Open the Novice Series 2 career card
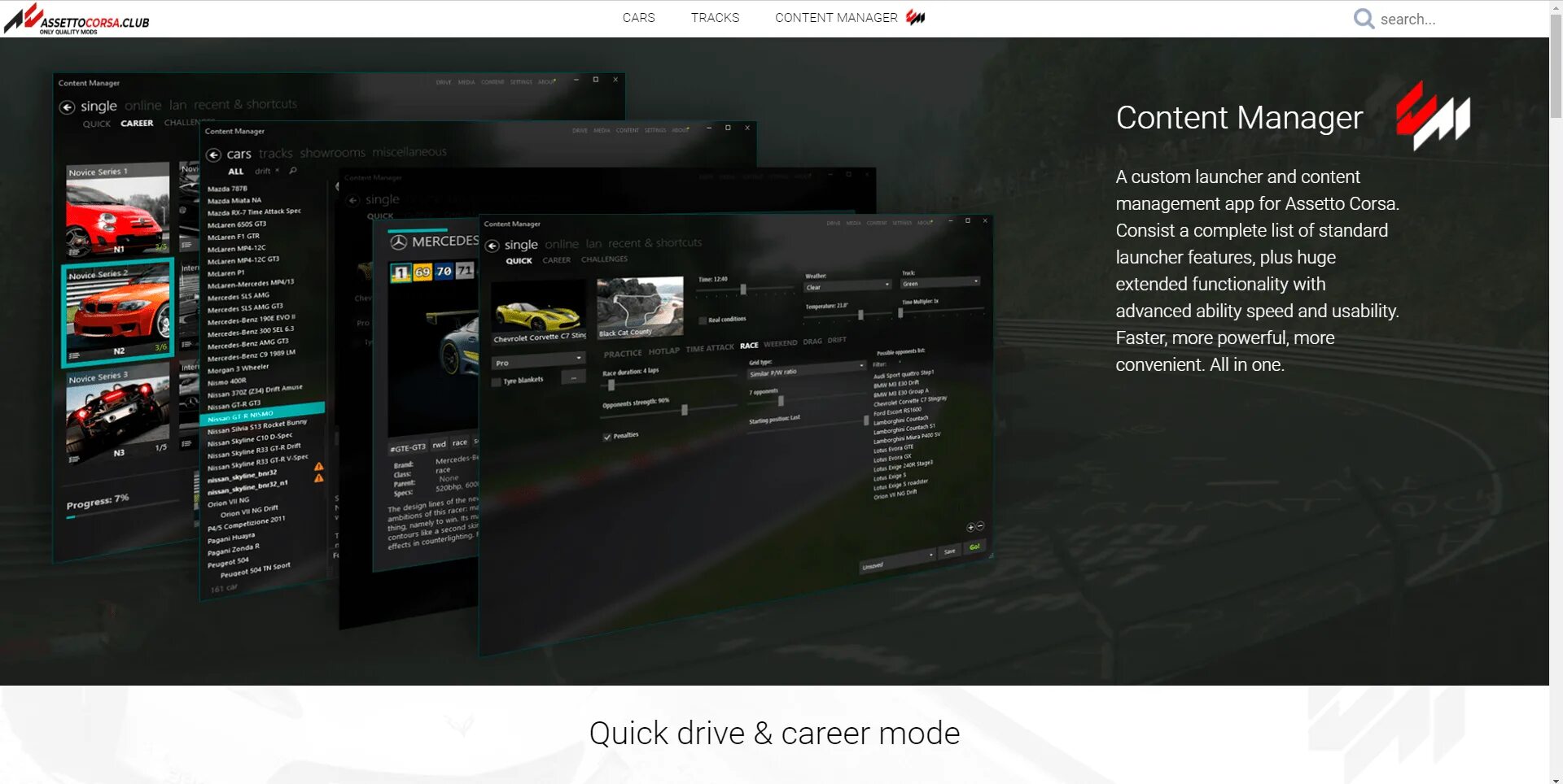Image resolution: width=1563 pixels, height=784 pixels. [118, 312]
